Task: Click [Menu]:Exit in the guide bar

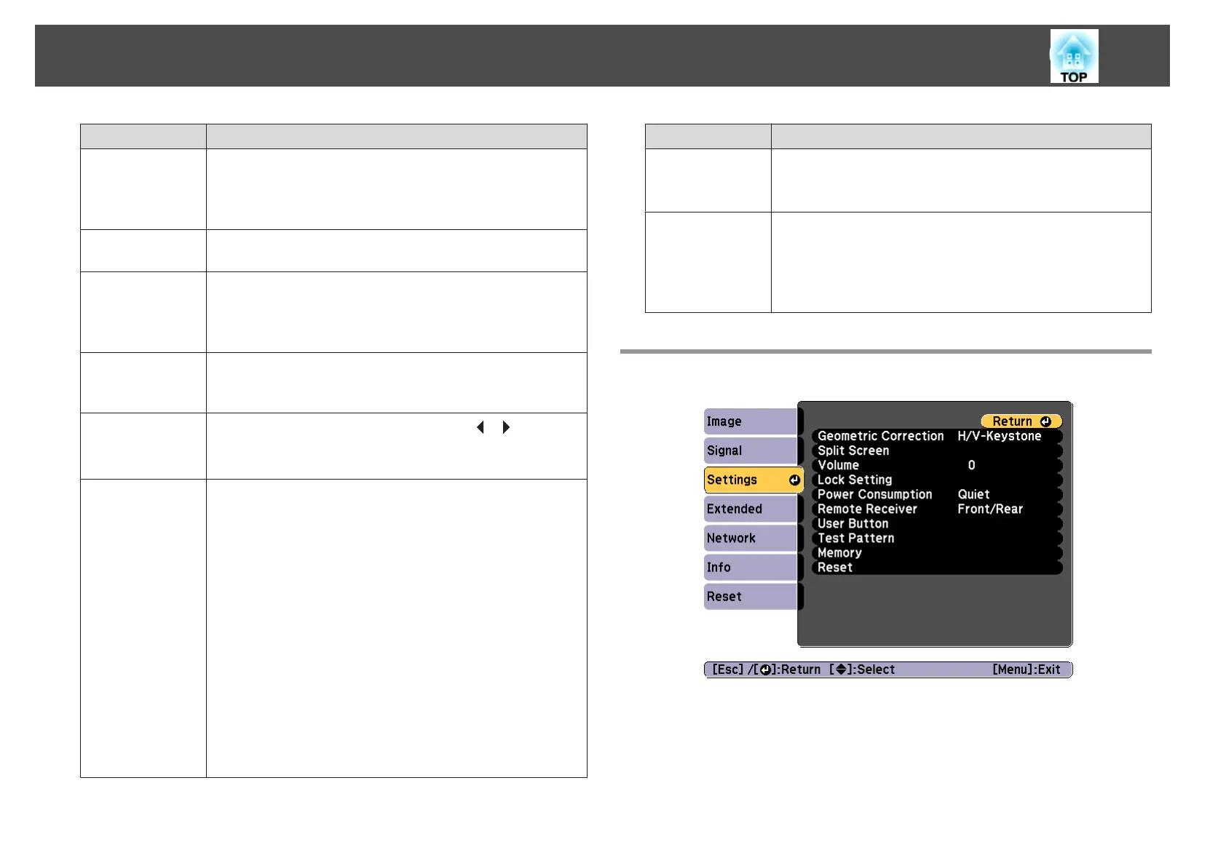Action: point(1026,670)
